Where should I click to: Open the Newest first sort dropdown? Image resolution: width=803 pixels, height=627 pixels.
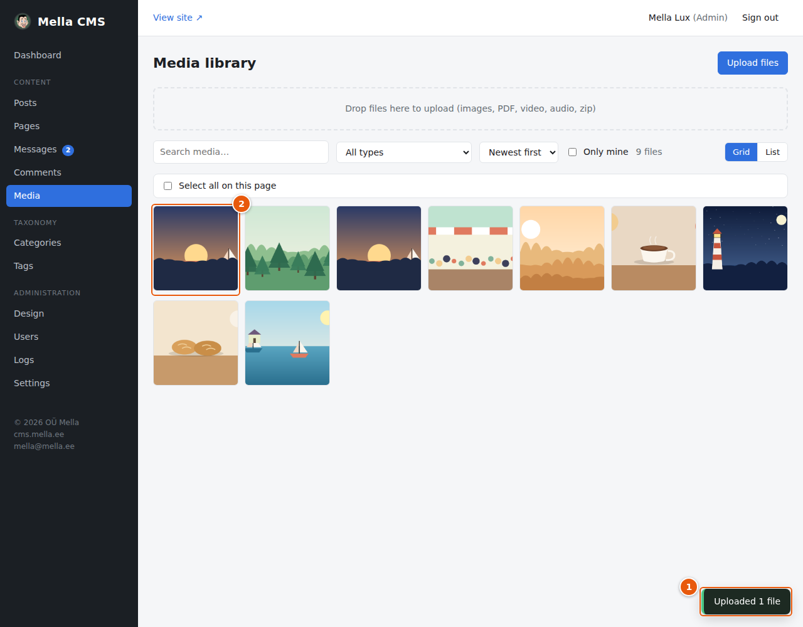point(519,152)
